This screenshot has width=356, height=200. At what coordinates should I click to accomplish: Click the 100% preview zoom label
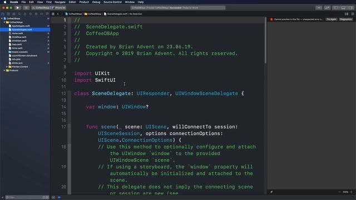(x=345, y=192)
